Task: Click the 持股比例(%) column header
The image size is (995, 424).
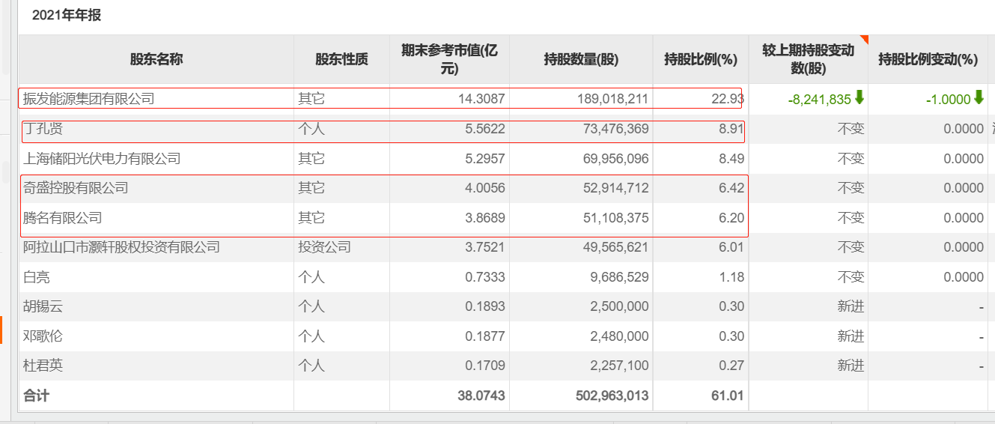Action: pyautogui.click(x=701, y=59)
